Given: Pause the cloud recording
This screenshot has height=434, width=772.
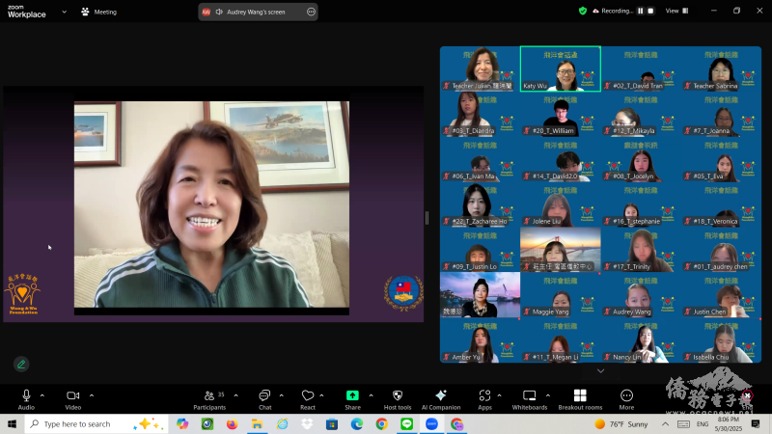Looking at the screenshot, I should (639, 11).
